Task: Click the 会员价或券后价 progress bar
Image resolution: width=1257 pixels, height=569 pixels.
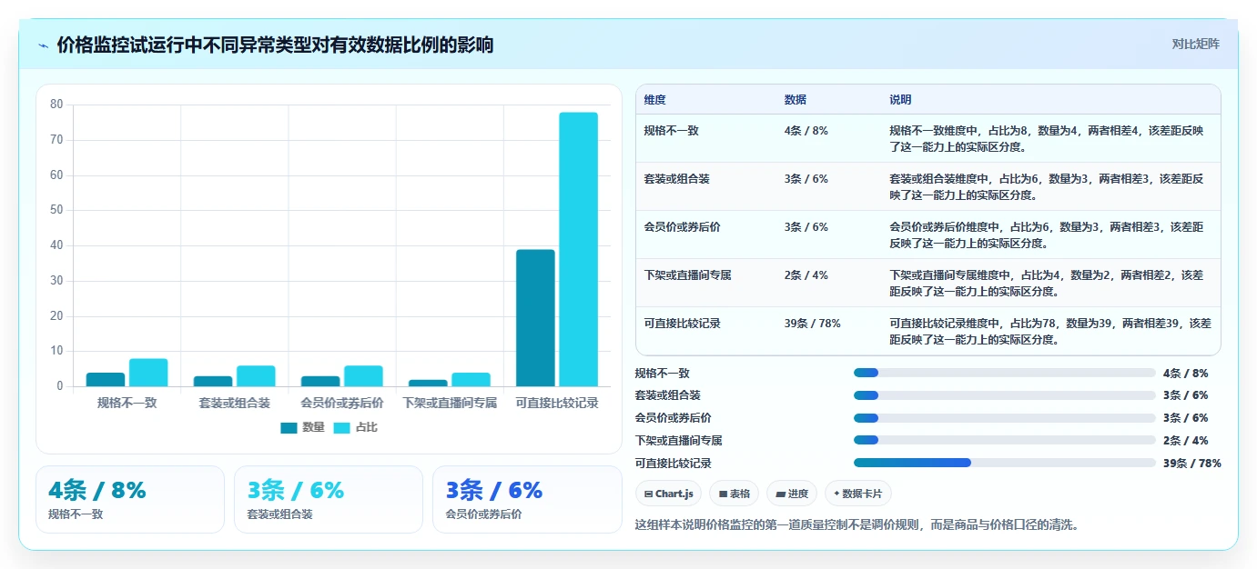Action: click(1005, 418)
